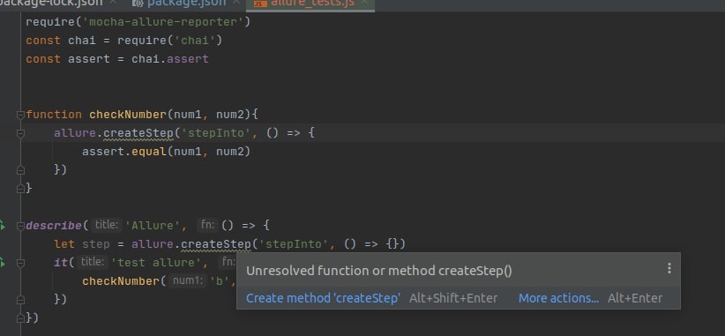Viewport: 725px width, 336px height.
Task: Run the 'Allure' describe suite from gutter
Action: tap(3, 226)
